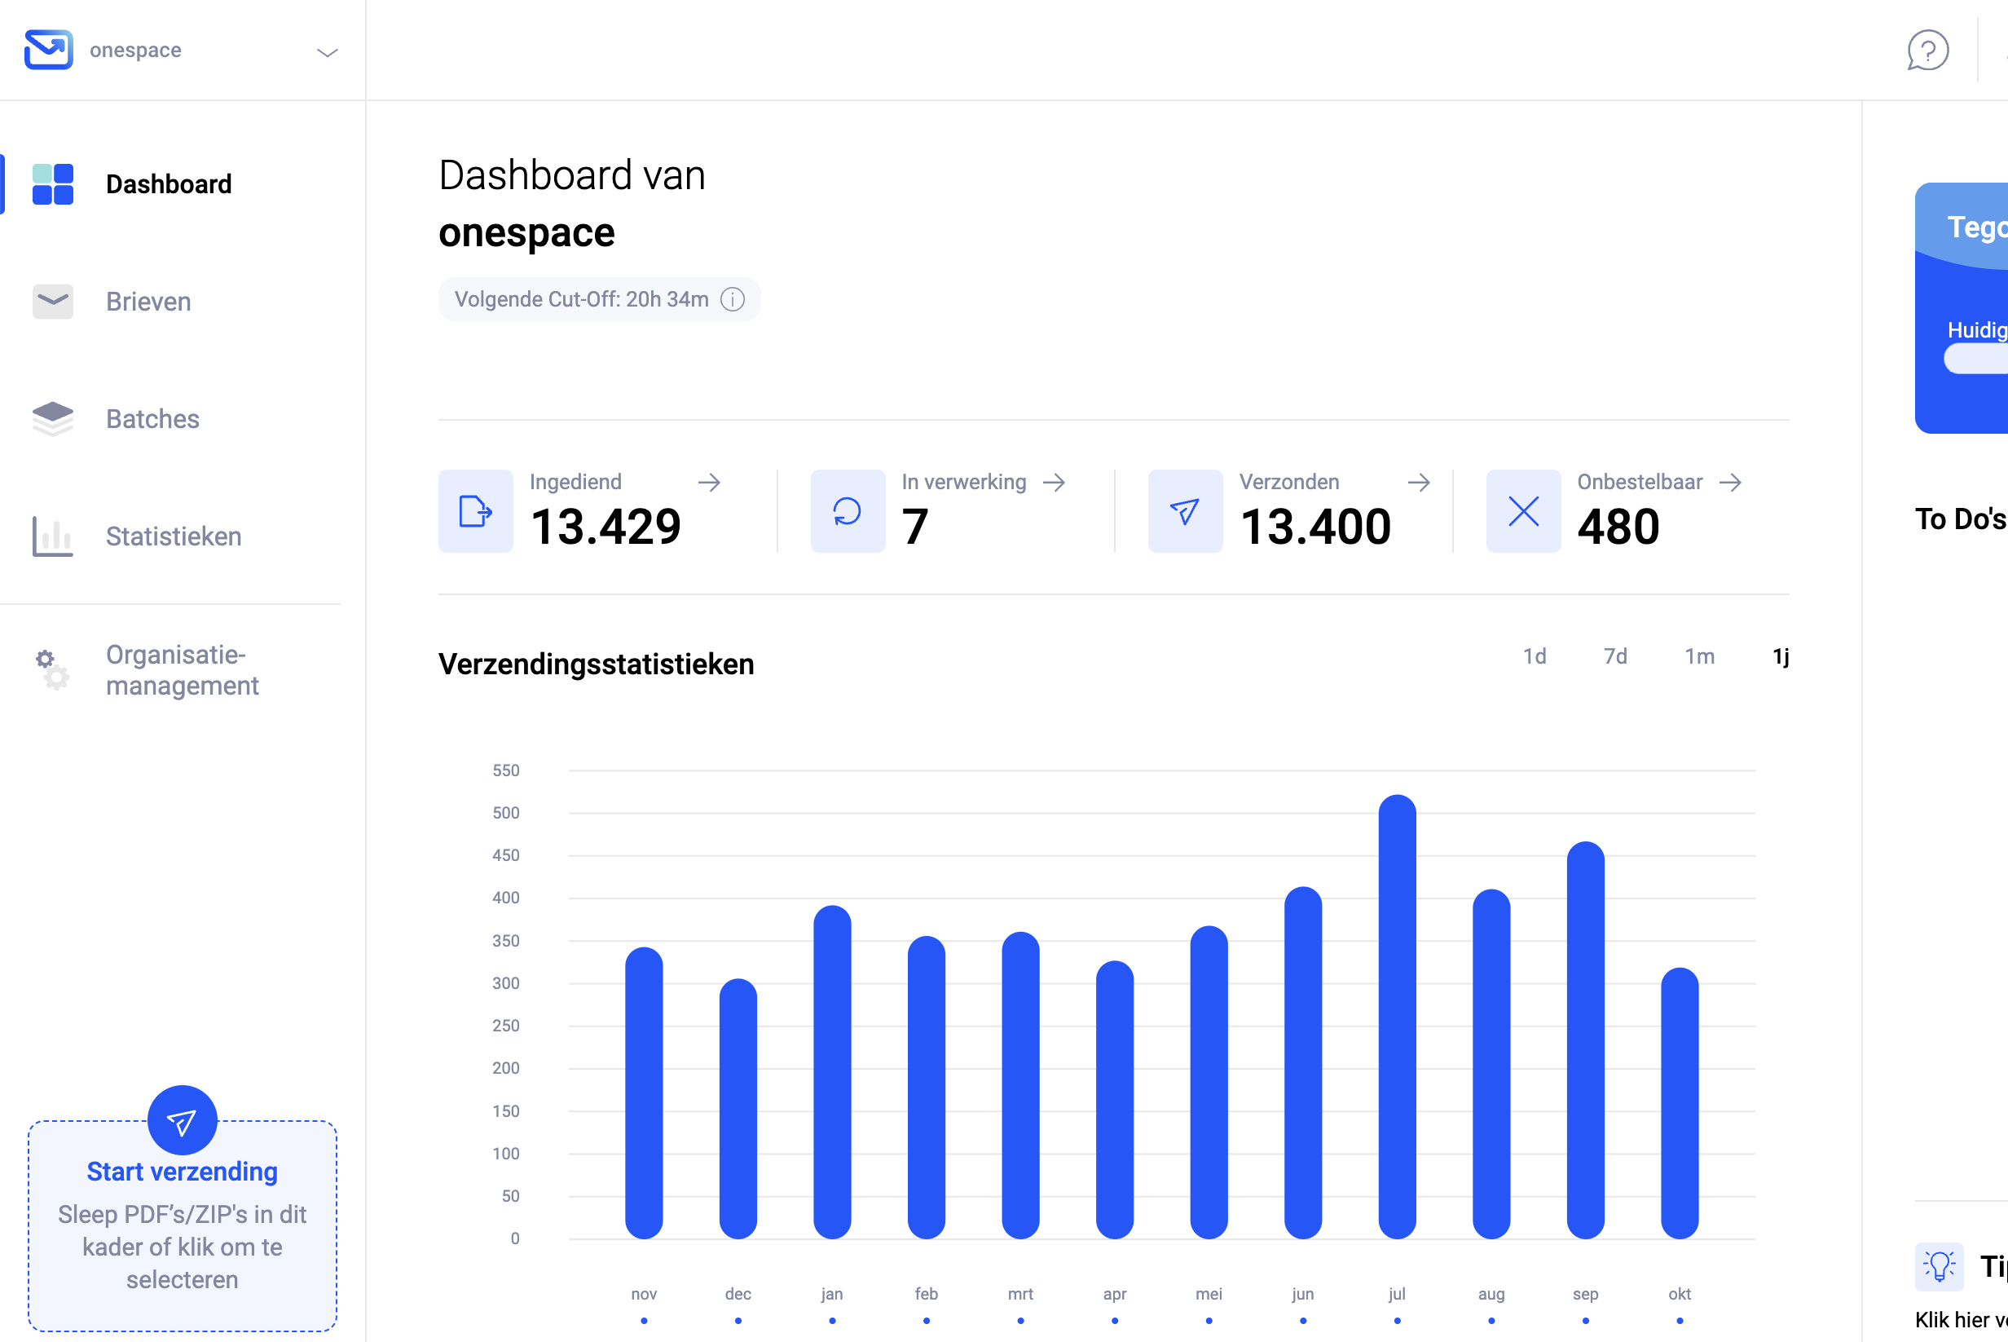Open Statistieken via the bar chart icon
The image size is (2008, 1342).
(x=52, y=536)
